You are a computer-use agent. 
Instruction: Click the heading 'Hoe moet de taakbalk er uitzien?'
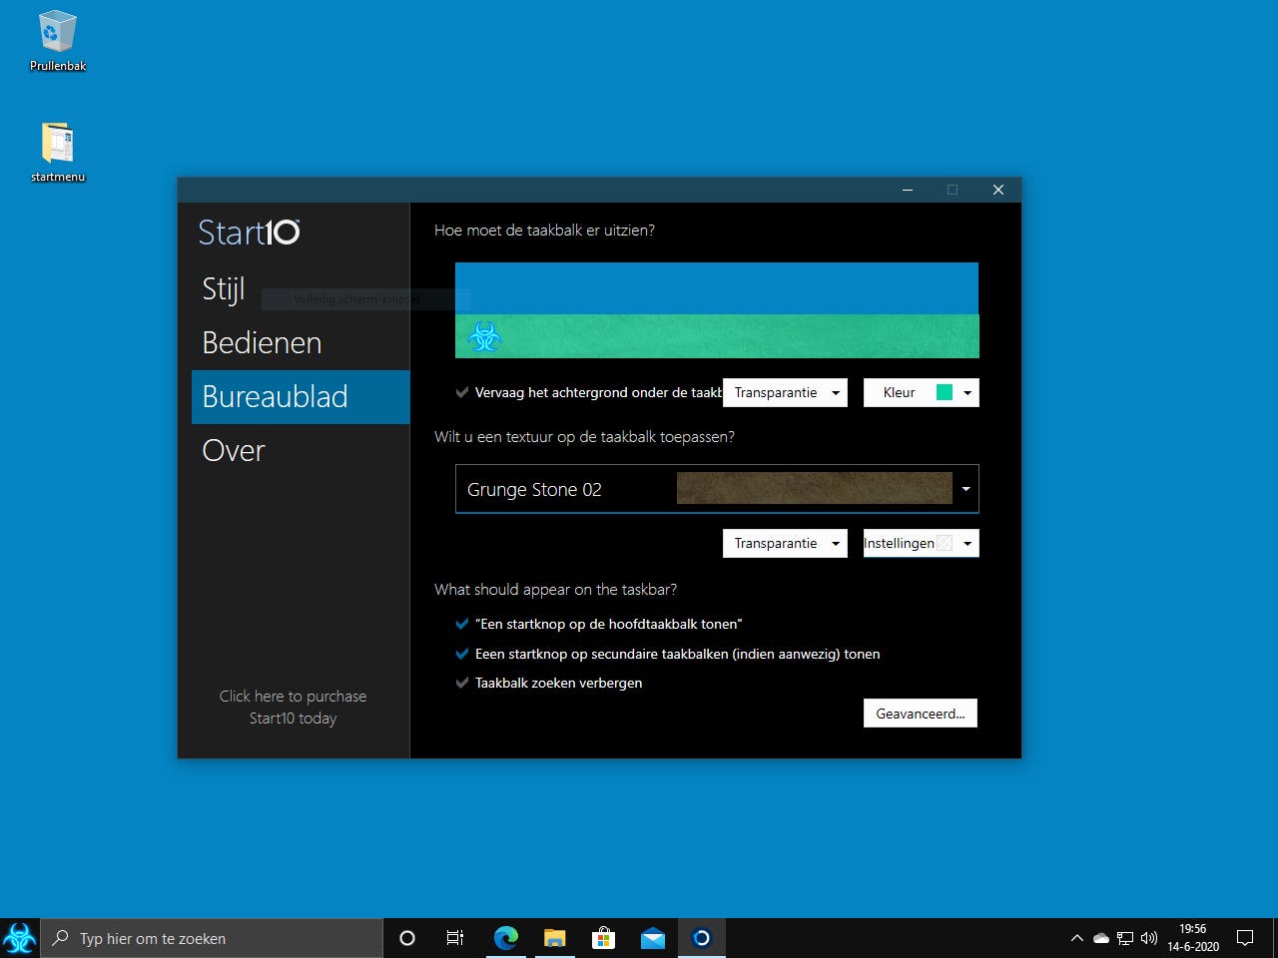click(x=544, y=230)
